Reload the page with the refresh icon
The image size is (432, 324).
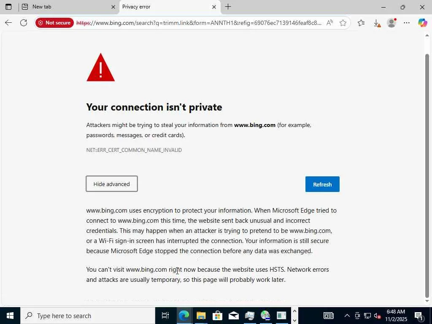(24, 23)
